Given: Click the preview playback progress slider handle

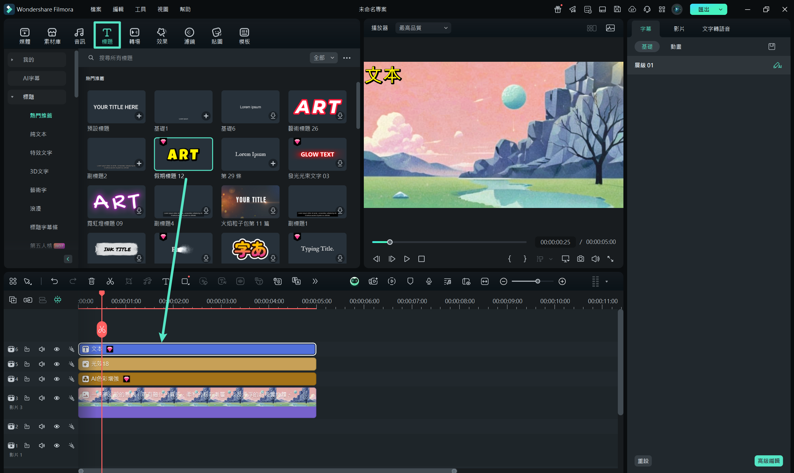Looking at the screenshot, I should tap(390, 242).
